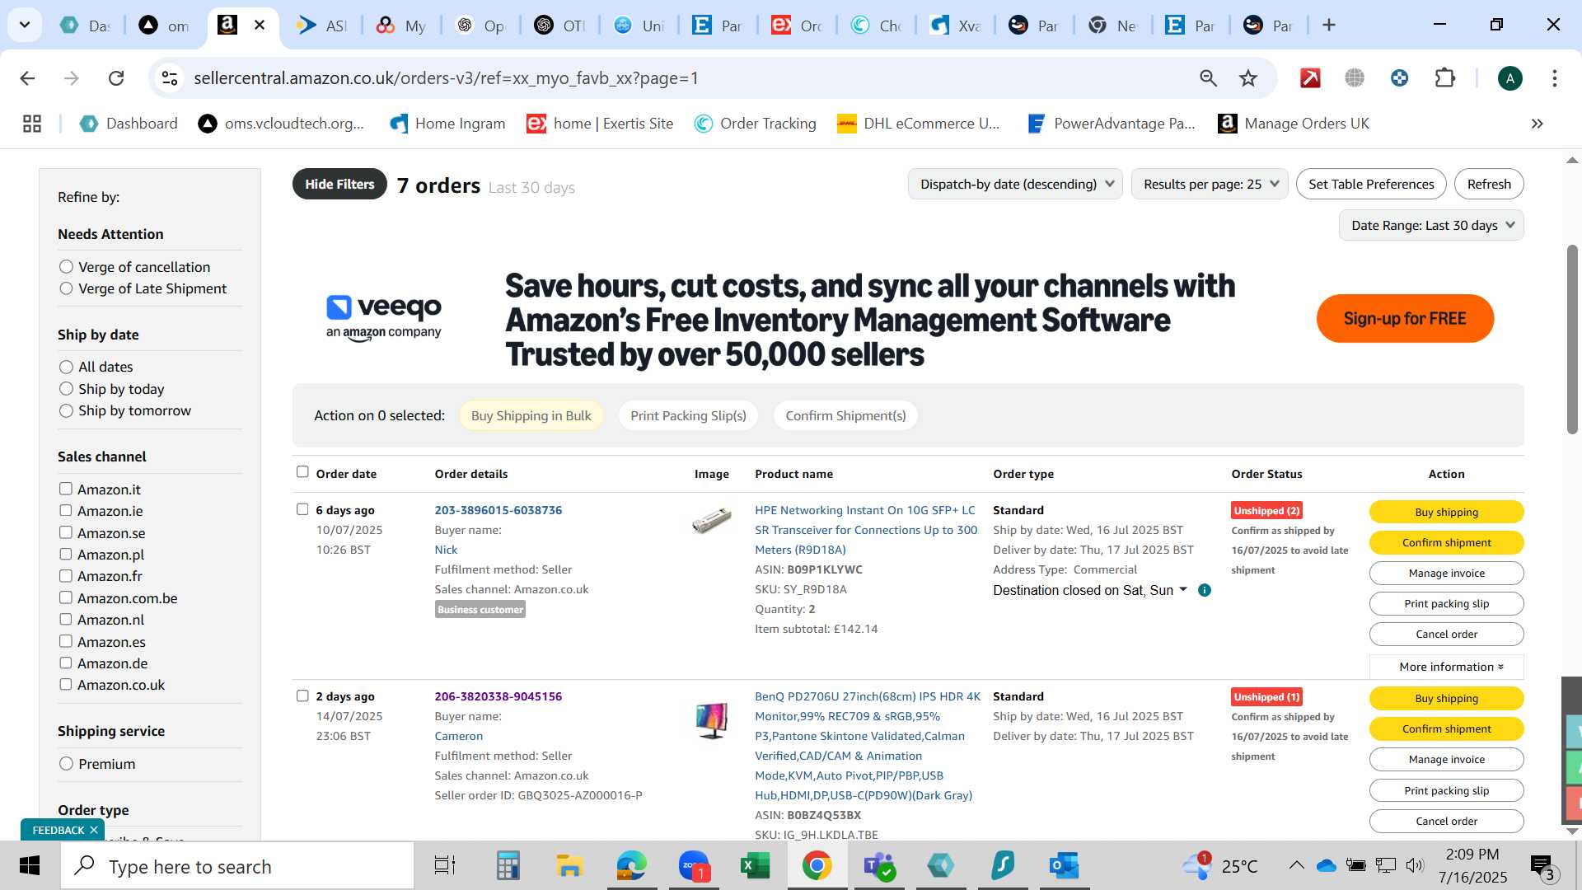Reload the Seller Central page
The height and width of the screenshot is (890, 1582).
tap(116, 78)
